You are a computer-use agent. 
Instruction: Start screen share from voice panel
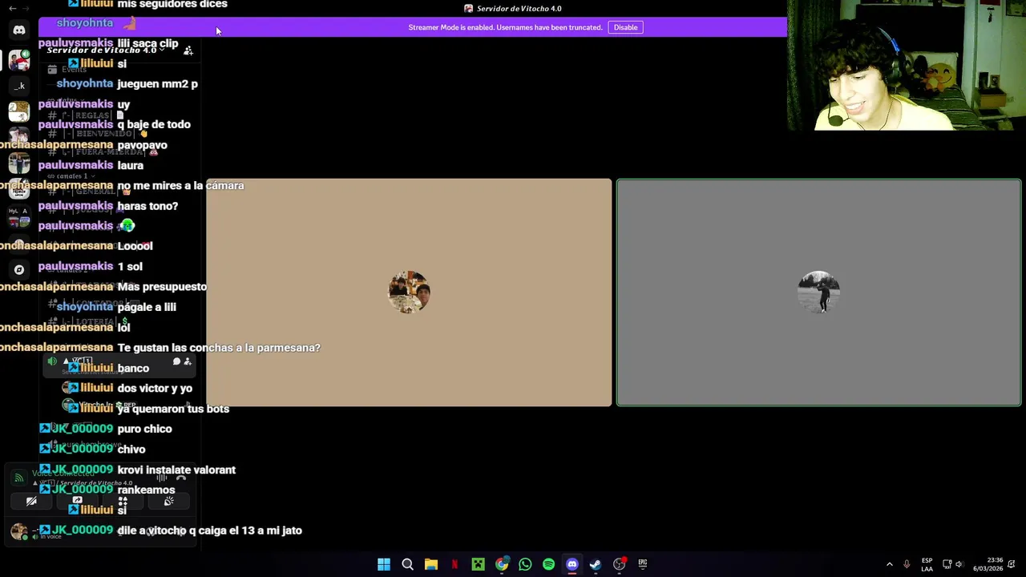tap(77, 502)
